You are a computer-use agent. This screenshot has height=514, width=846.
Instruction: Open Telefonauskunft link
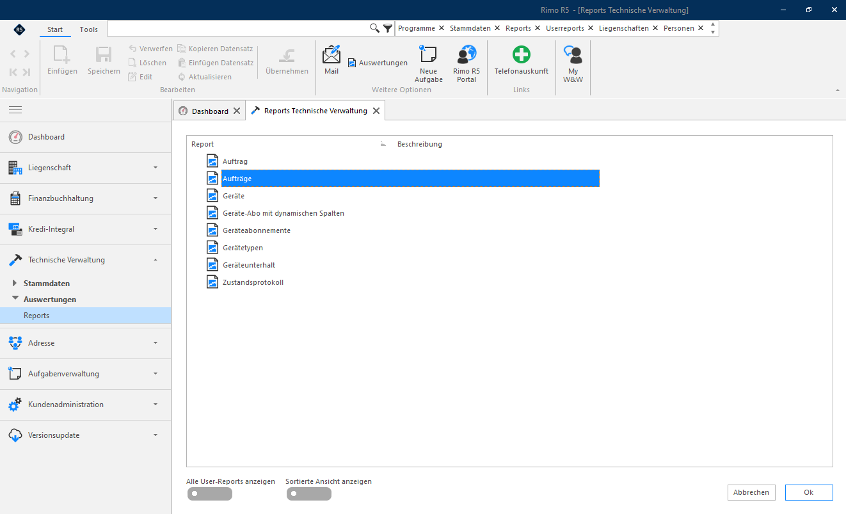[x=522, y=61]
